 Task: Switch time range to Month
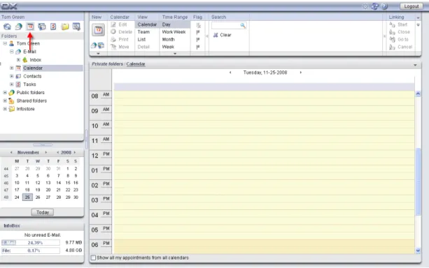[x=168, y=39]
